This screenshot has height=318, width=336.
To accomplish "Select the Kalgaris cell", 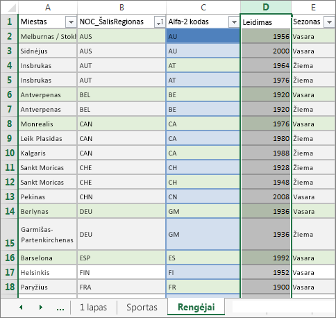I will [x=48, y=153].
